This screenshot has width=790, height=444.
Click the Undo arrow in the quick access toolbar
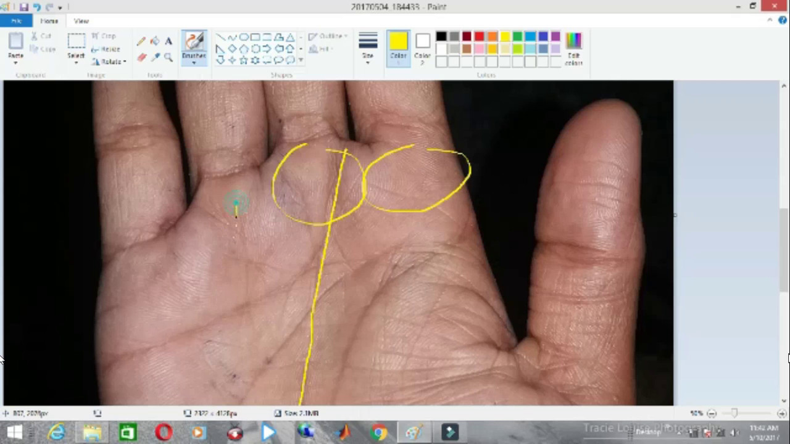[x=36, y=7]
